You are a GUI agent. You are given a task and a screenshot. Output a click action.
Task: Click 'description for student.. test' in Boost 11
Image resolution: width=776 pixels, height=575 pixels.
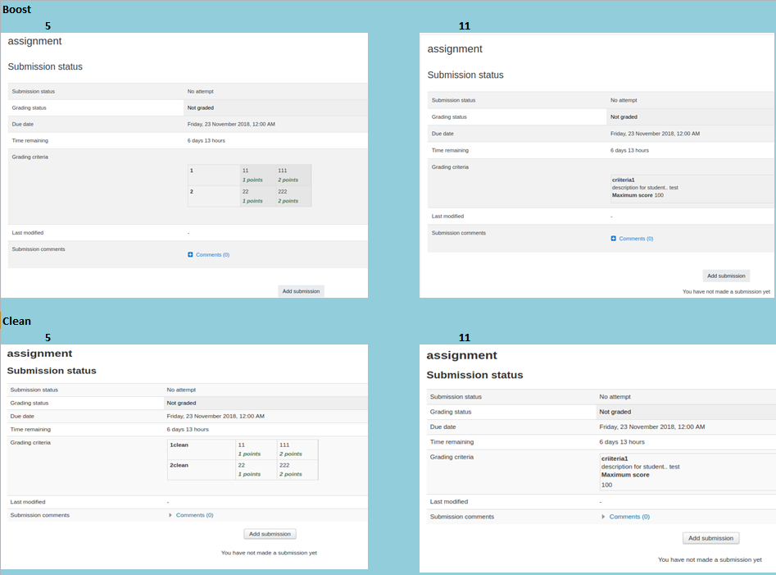(x=645, y=188)
